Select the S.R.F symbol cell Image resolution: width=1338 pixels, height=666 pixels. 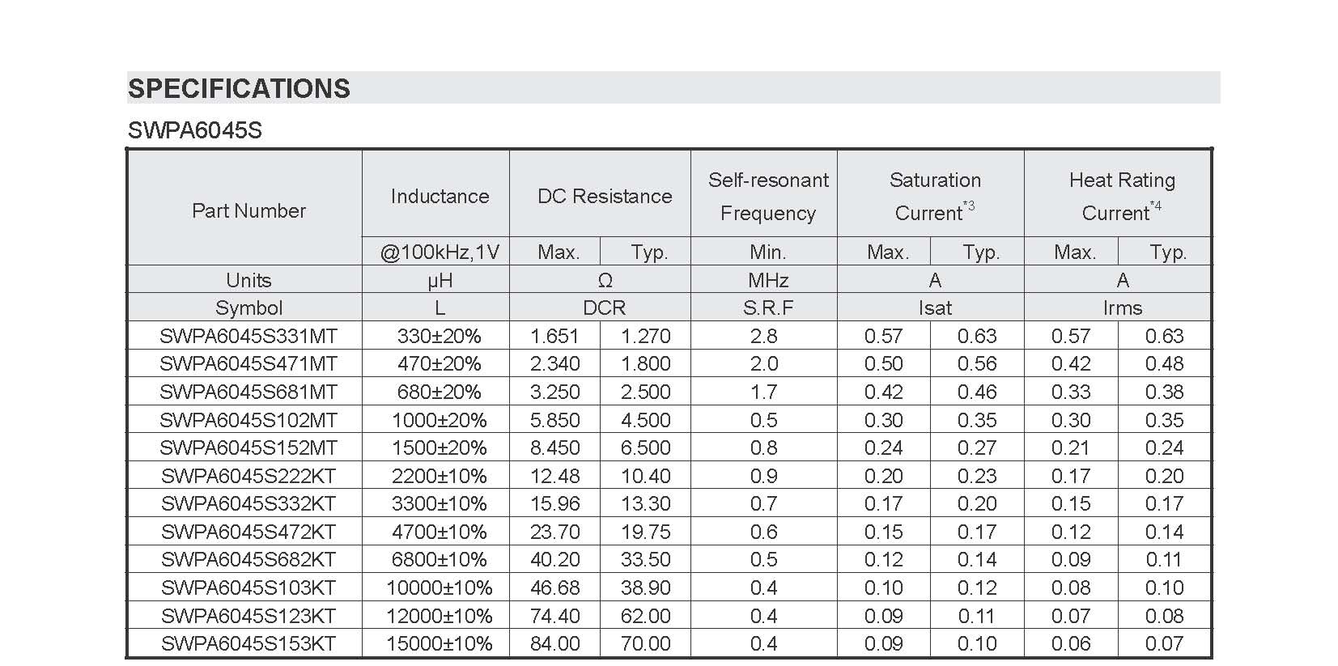click(767, 308)
